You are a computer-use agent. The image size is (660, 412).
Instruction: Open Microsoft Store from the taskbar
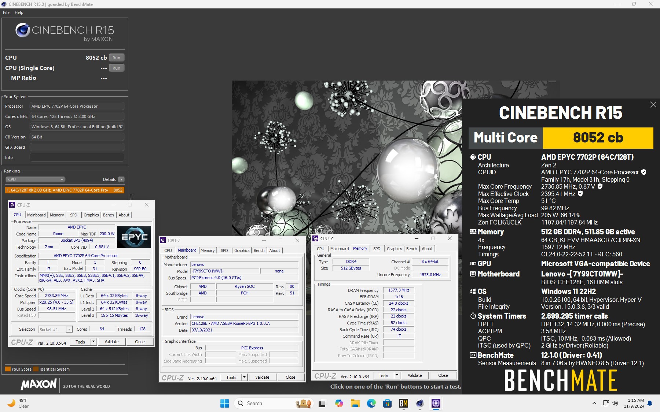coord(387,403)
